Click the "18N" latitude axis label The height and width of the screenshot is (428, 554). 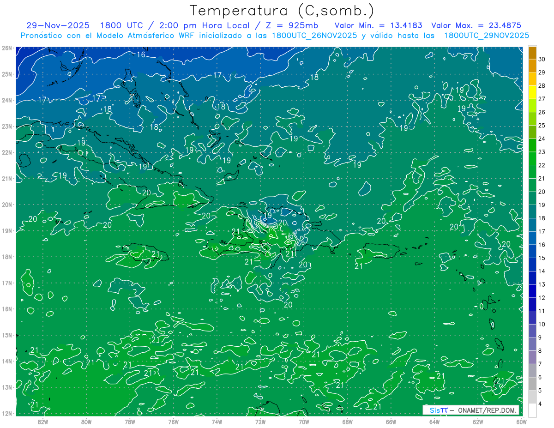[7, 257]
